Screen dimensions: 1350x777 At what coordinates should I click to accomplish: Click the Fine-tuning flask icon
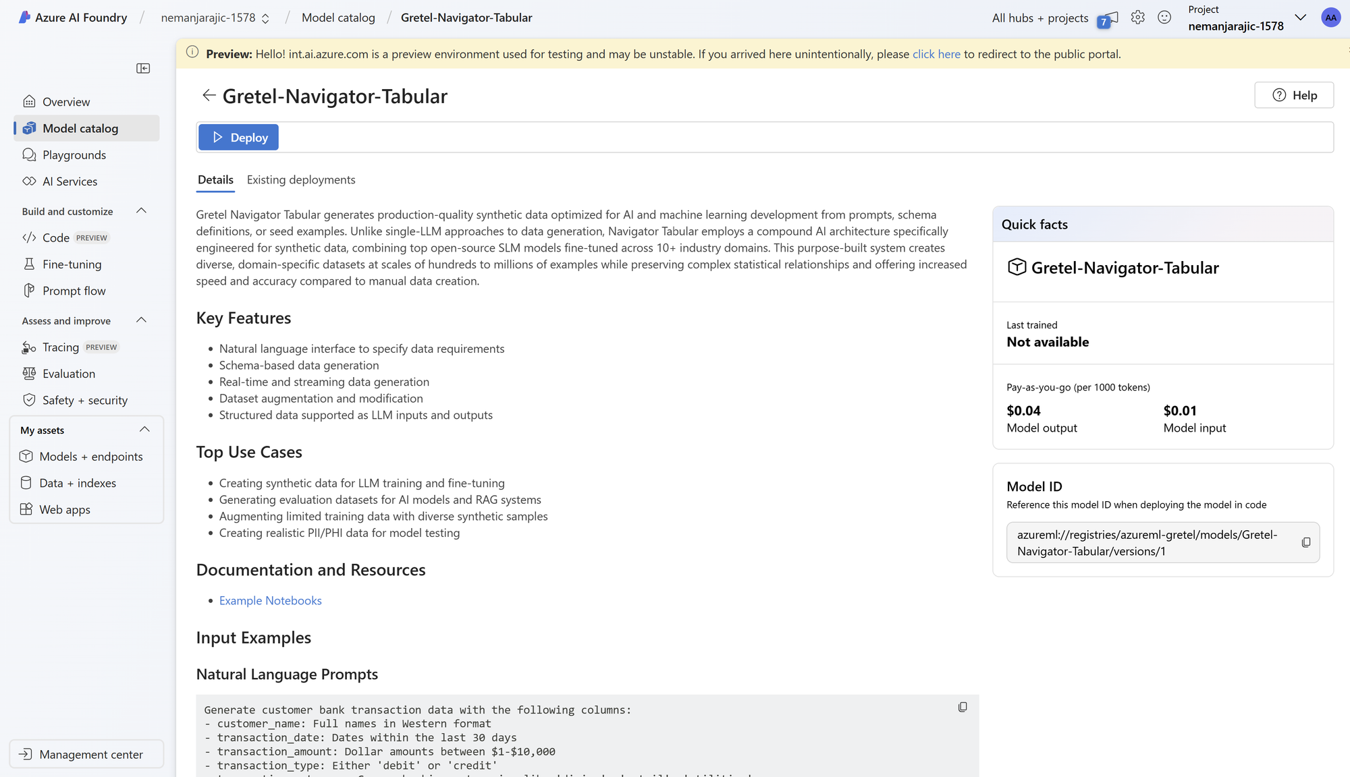click(29, 264)
